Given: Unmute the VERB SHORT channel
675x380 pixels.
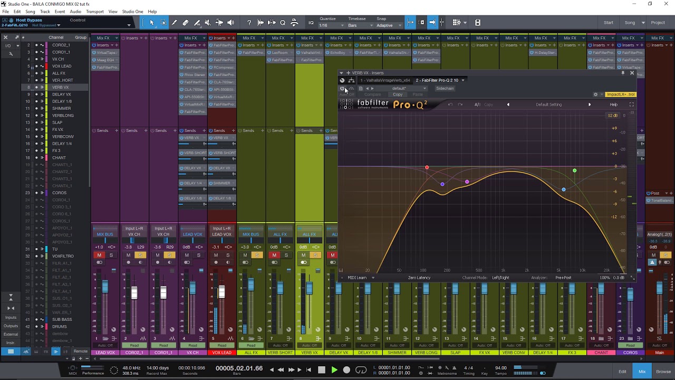Looking at the screenshot, I should tap(274, 255).
